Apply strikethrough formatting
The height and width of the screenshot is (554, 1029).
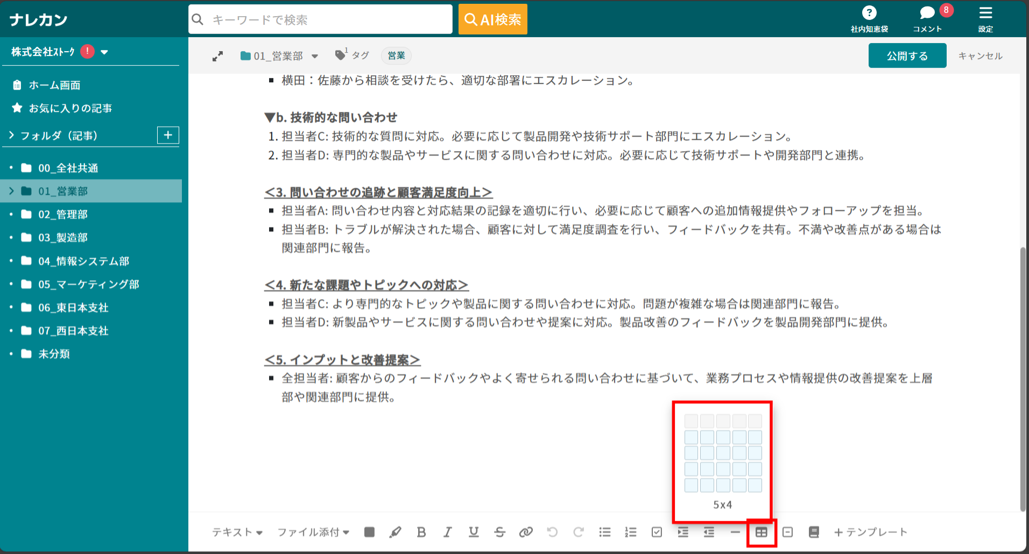tap(499, 532)
